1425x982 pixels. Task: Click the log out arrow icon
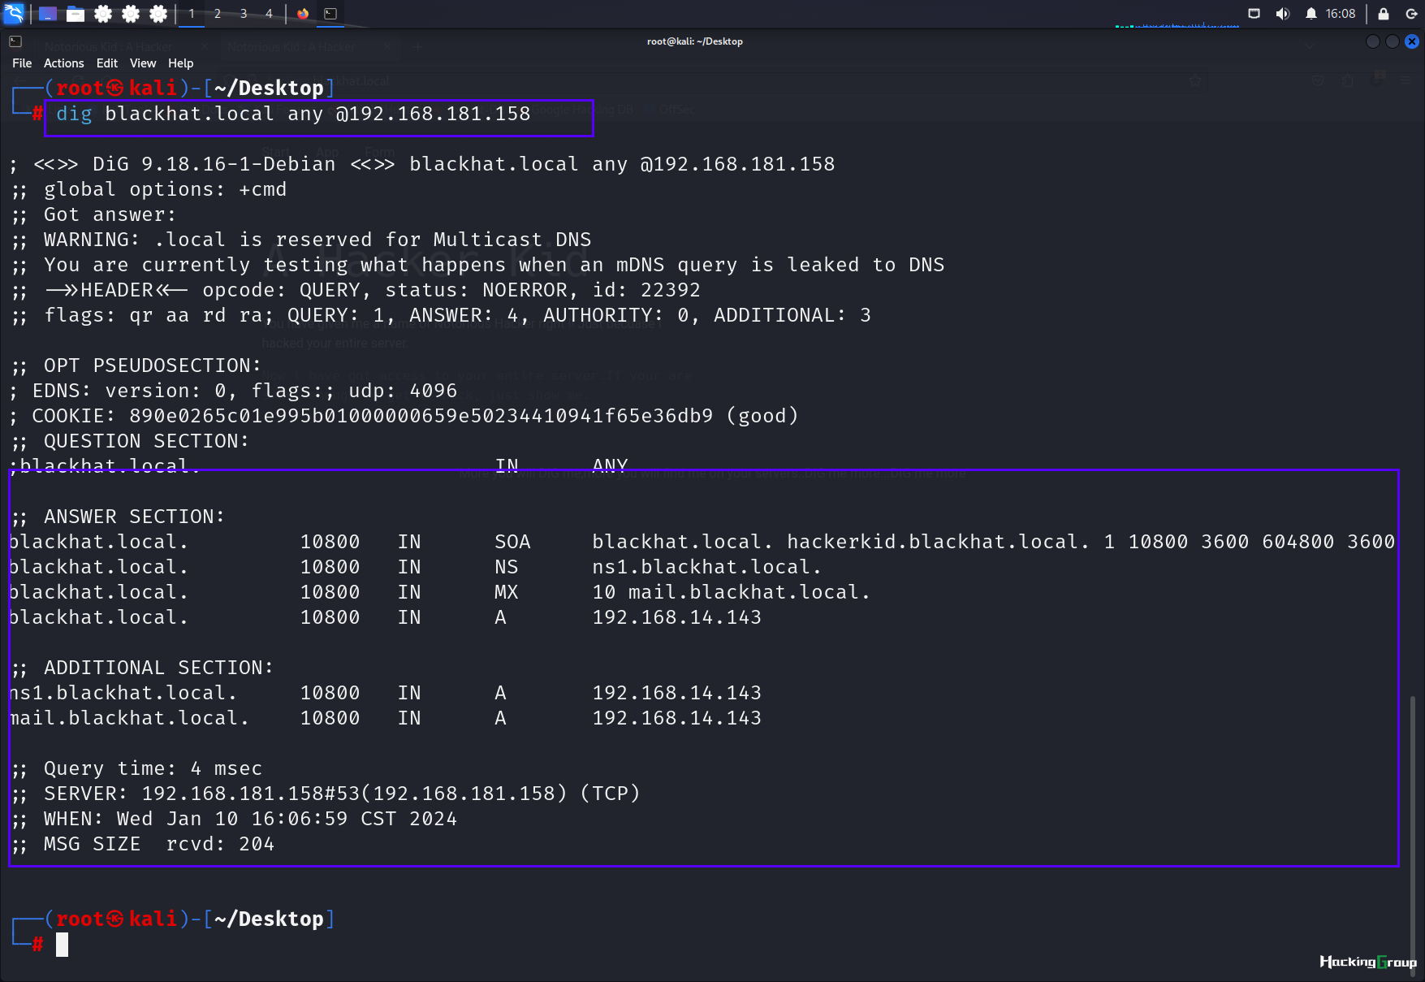coord(1411,14)
